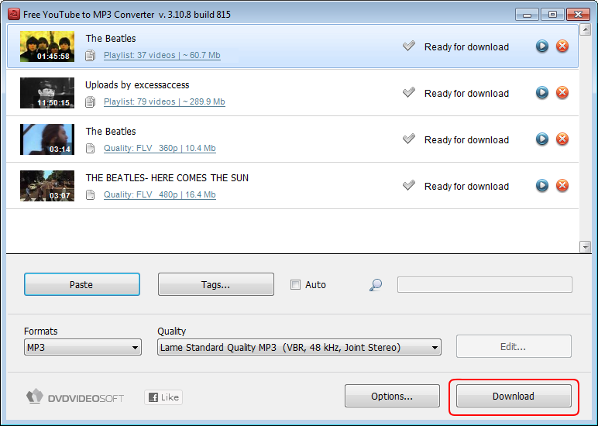
Task: Start the Download
Action: pos(514,397)
